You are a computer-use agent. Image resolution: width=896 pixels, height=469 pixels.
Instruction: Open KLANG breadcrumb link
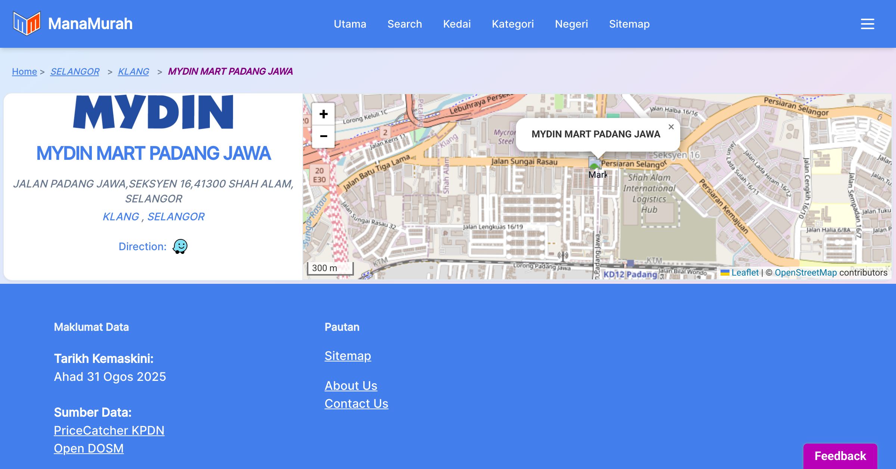(133, 71)
